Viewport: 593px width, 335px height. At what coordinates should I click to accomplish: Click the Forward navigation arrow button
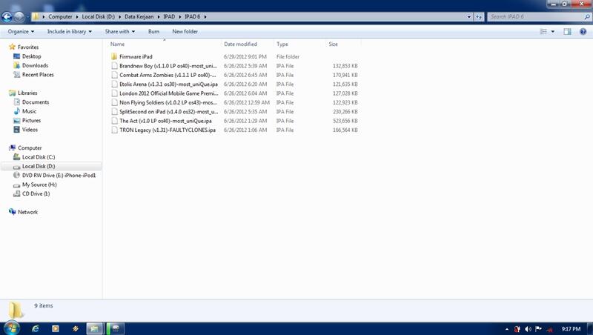(x=19, y=16)
